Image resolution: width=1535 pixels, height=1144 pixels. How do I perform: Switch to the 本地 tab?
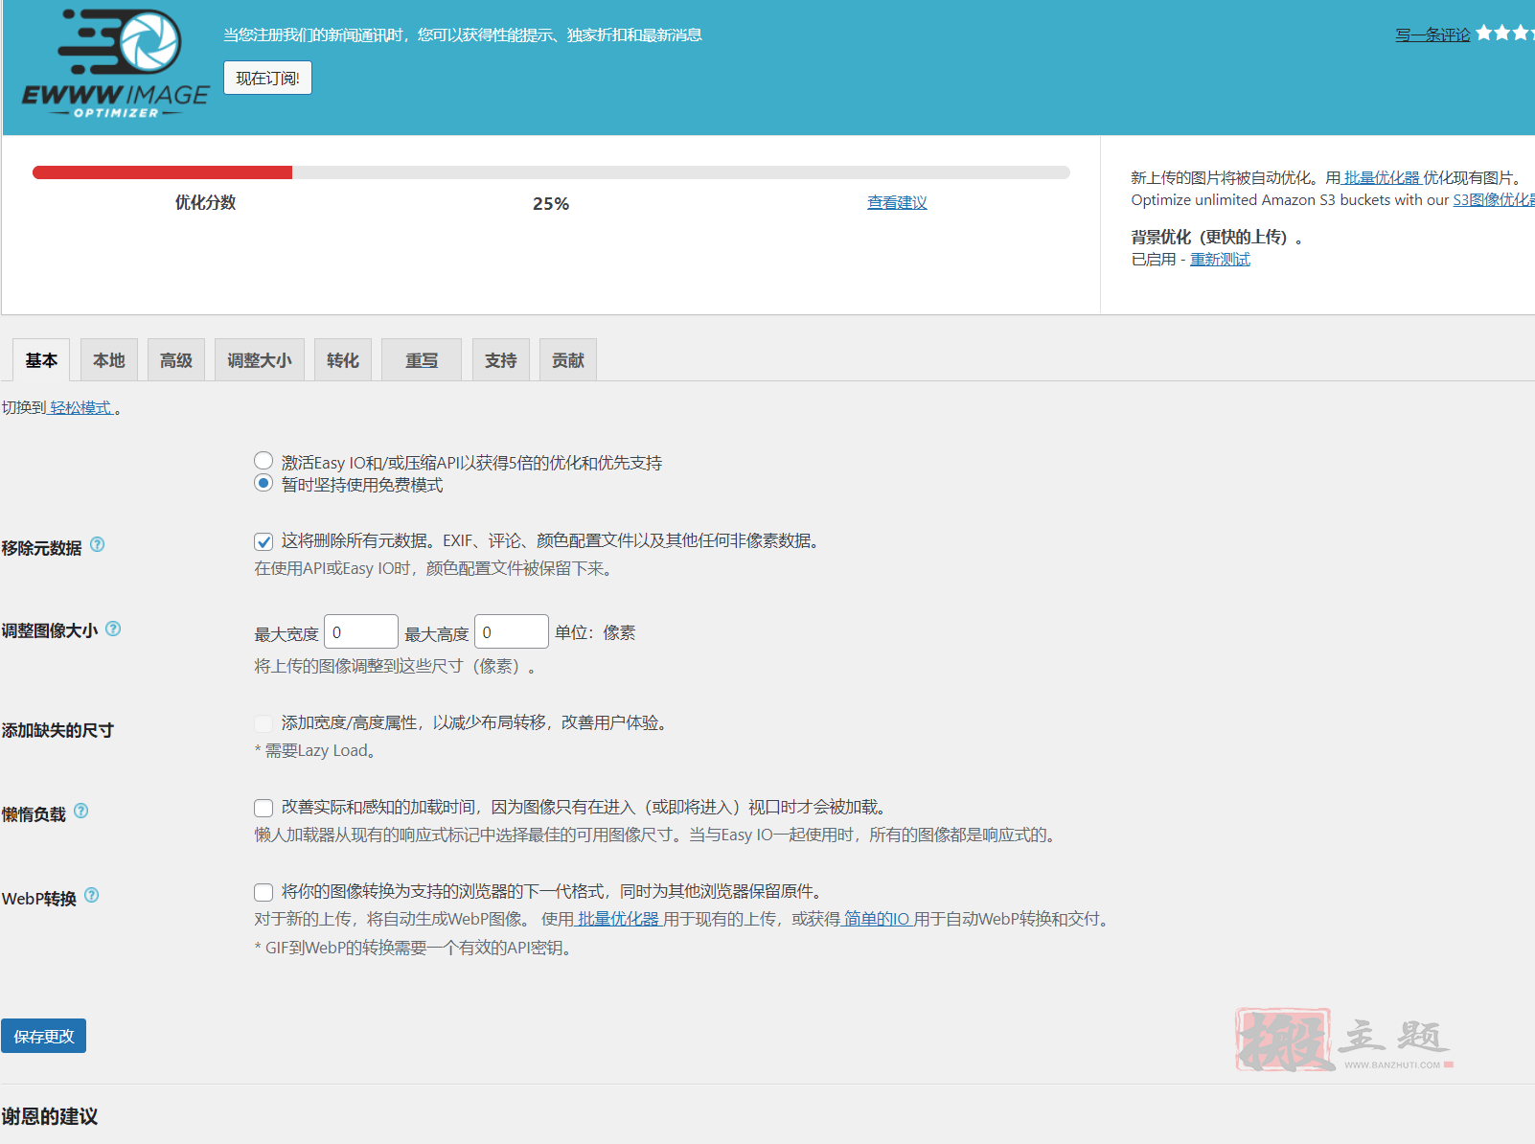coord(109,360)
